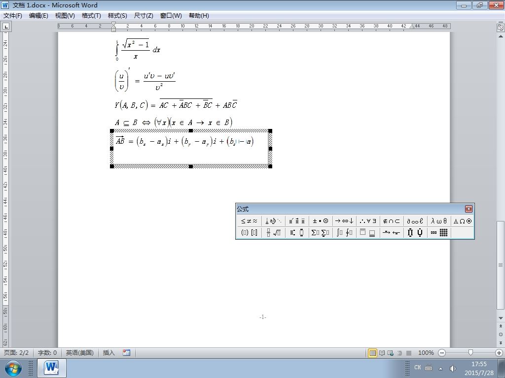Image resolution: width=505 pixels, height=378 pixels.
Task: Open the 格式(T) menu
Action: 91,16
